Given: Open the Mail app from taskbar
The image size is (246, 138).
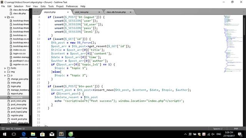Looking at the screenshot, I should click(x=52, y=134).
